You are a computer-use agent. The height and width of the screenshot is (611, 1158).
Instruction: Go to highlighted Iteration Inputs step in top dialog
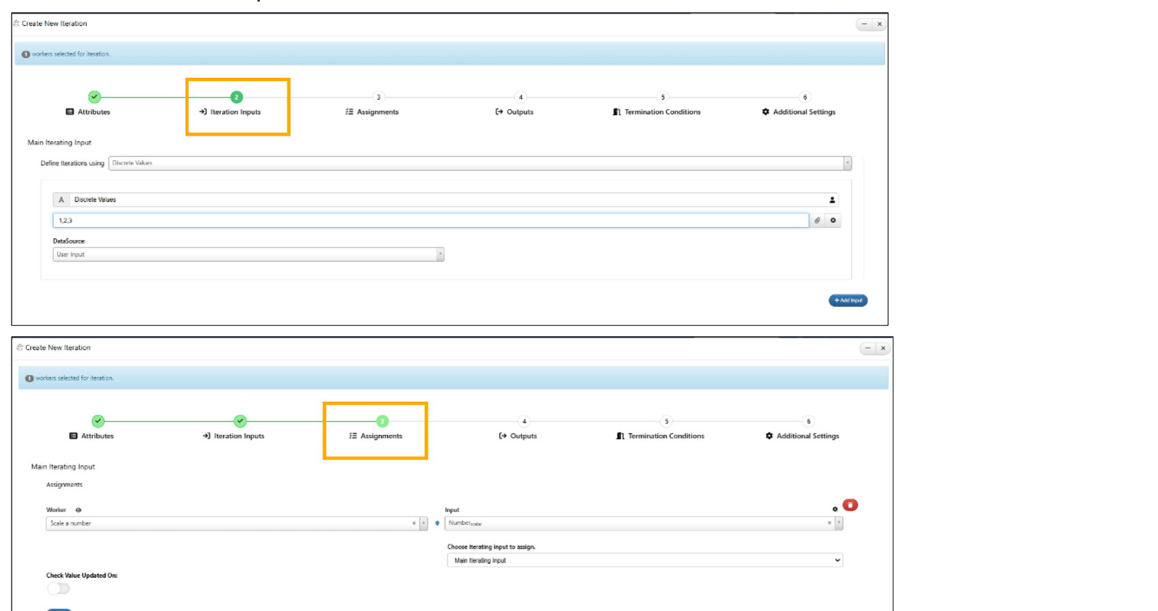[x=235, y=112]
